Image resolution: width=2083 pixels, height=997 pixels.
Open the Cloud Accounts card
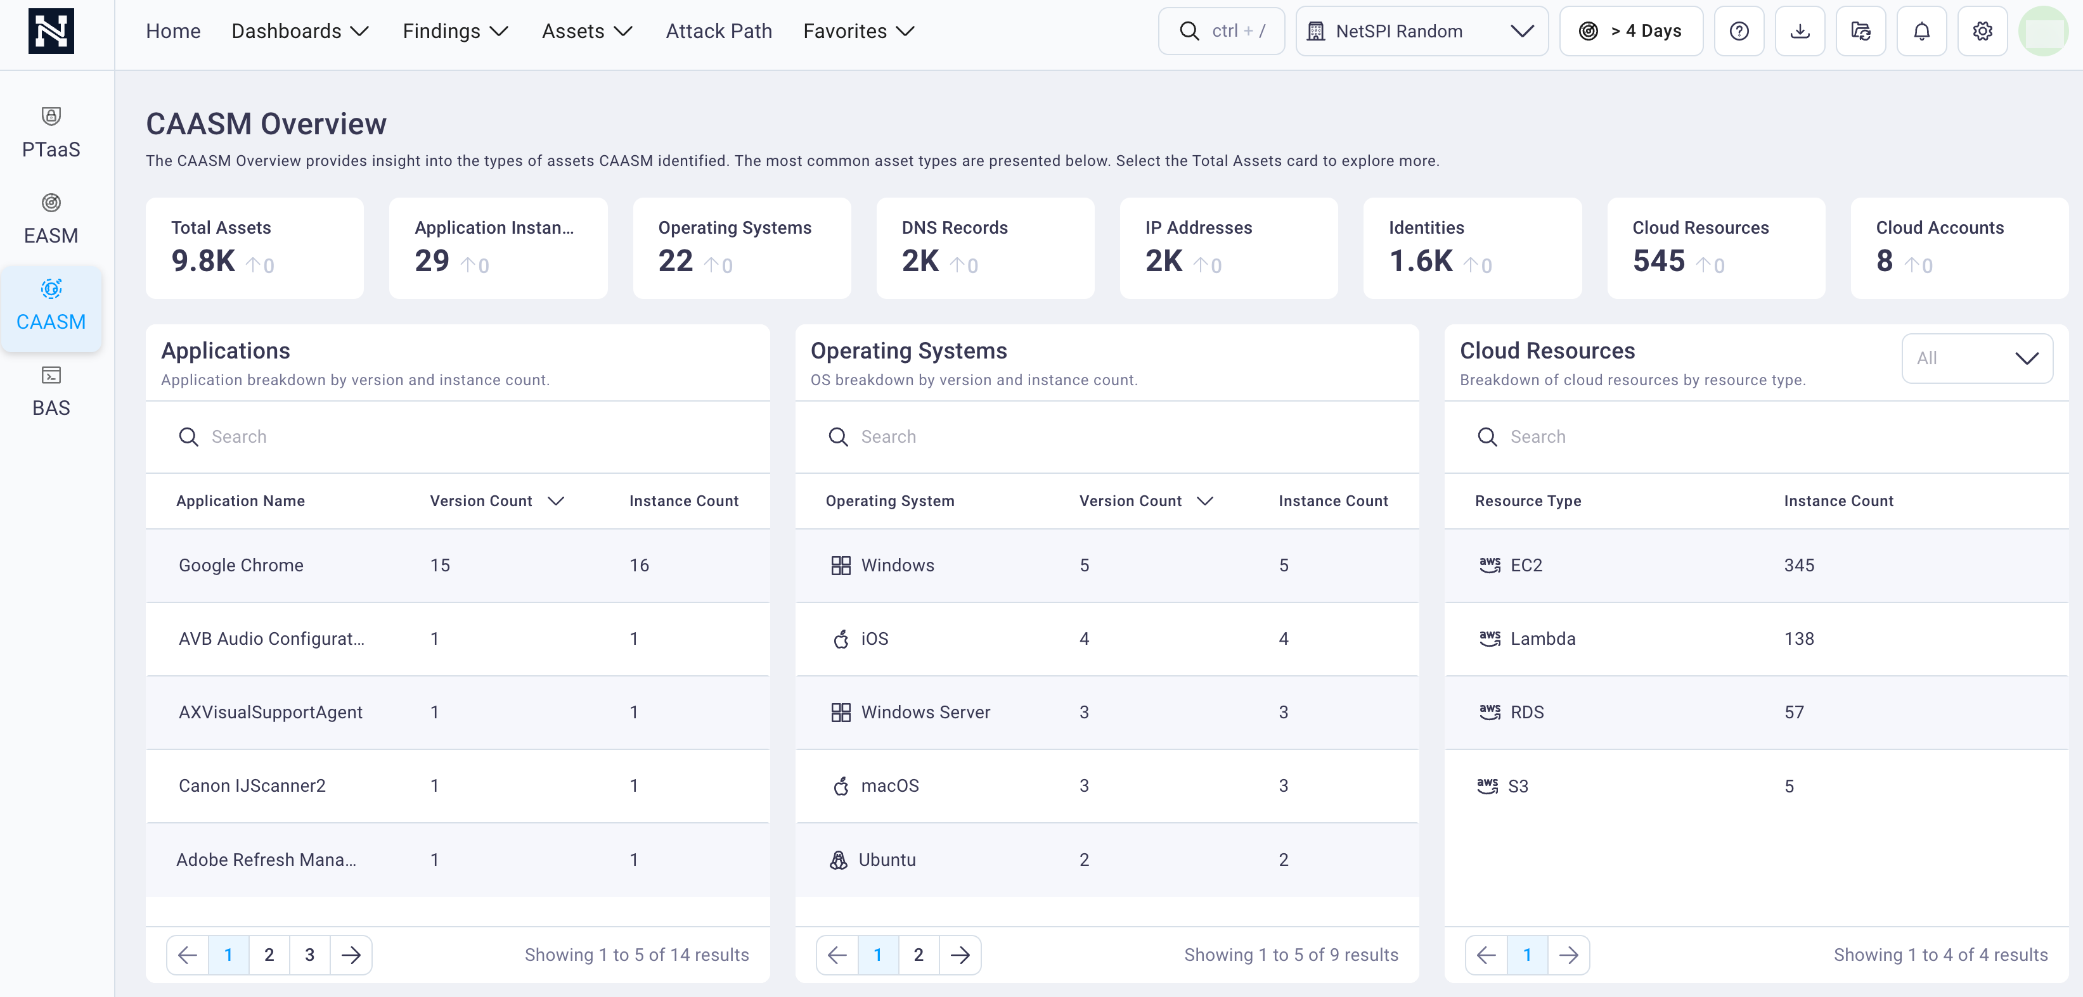1959,248
